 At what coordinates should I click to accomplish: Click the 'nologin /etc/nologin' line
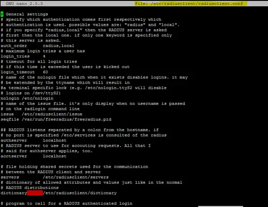(x=27, y=98)
